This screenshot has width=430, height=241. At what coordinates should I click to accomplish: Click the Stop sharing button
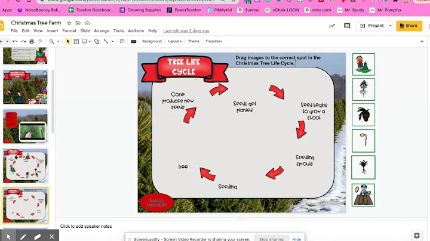coord(271,239)
